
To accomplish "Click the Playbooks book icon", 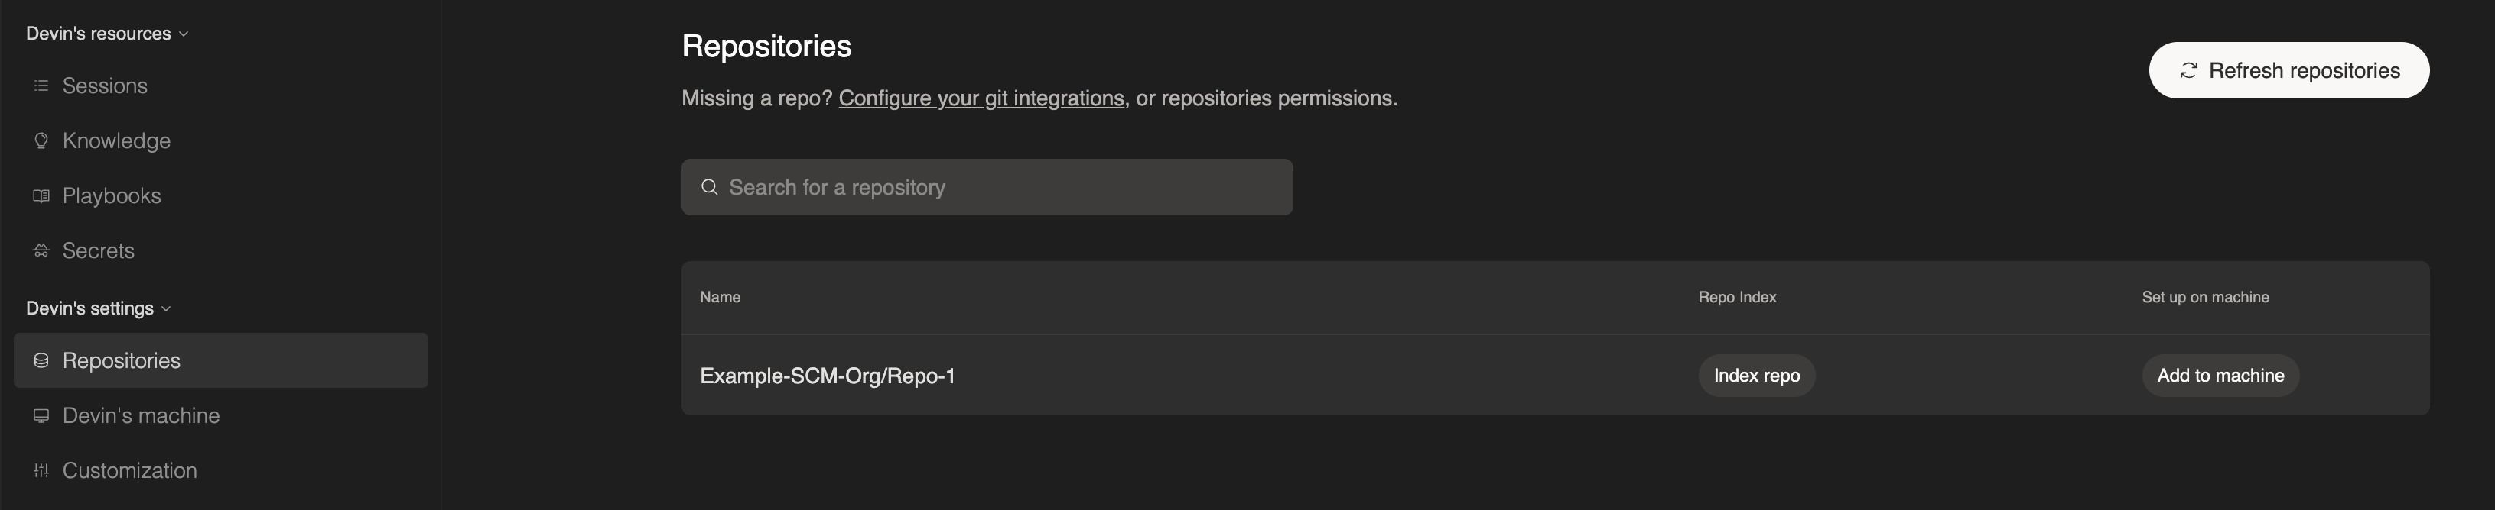I will coord(41,195).
